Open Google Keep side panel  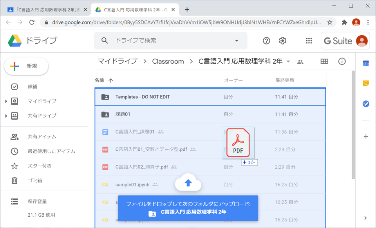click(365, 84)
